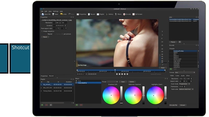Screen dimensions: 209x117
Task: Select playlist row IMG_0357.JPG
Action: (x=57, y=88)
